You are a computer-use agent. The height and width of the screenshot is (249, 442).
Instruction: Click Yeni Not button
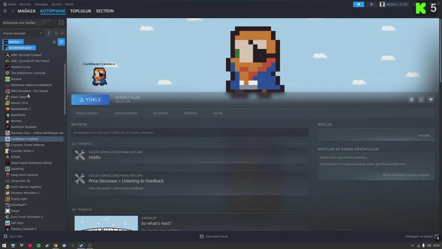coord(423,135)
